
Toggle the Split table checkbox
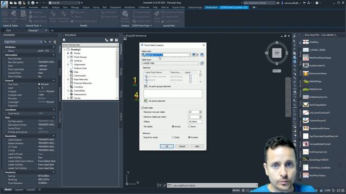pos(143,108)
